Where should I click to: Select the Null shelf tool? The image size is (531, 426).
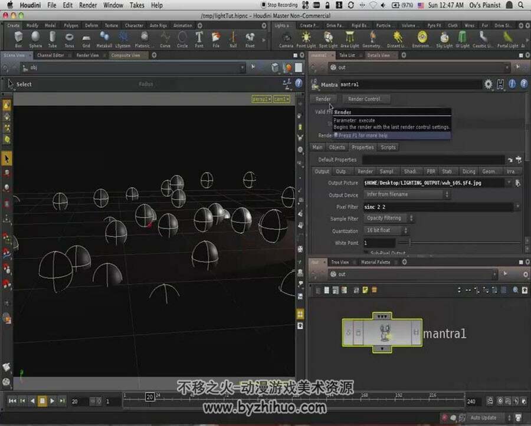point(233,39)
